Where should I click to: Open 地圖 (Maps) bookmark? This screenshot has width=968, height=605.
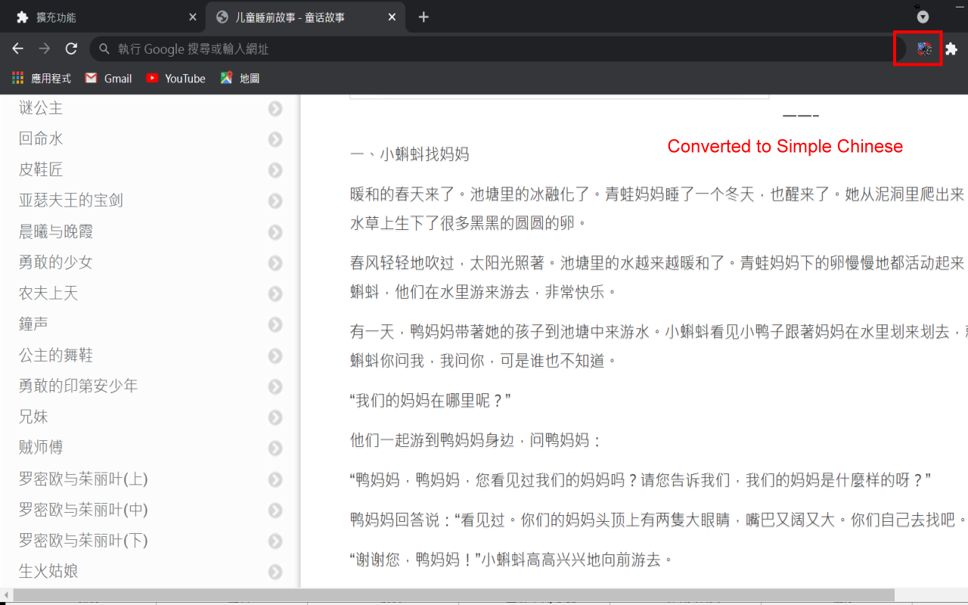[240, 78]
